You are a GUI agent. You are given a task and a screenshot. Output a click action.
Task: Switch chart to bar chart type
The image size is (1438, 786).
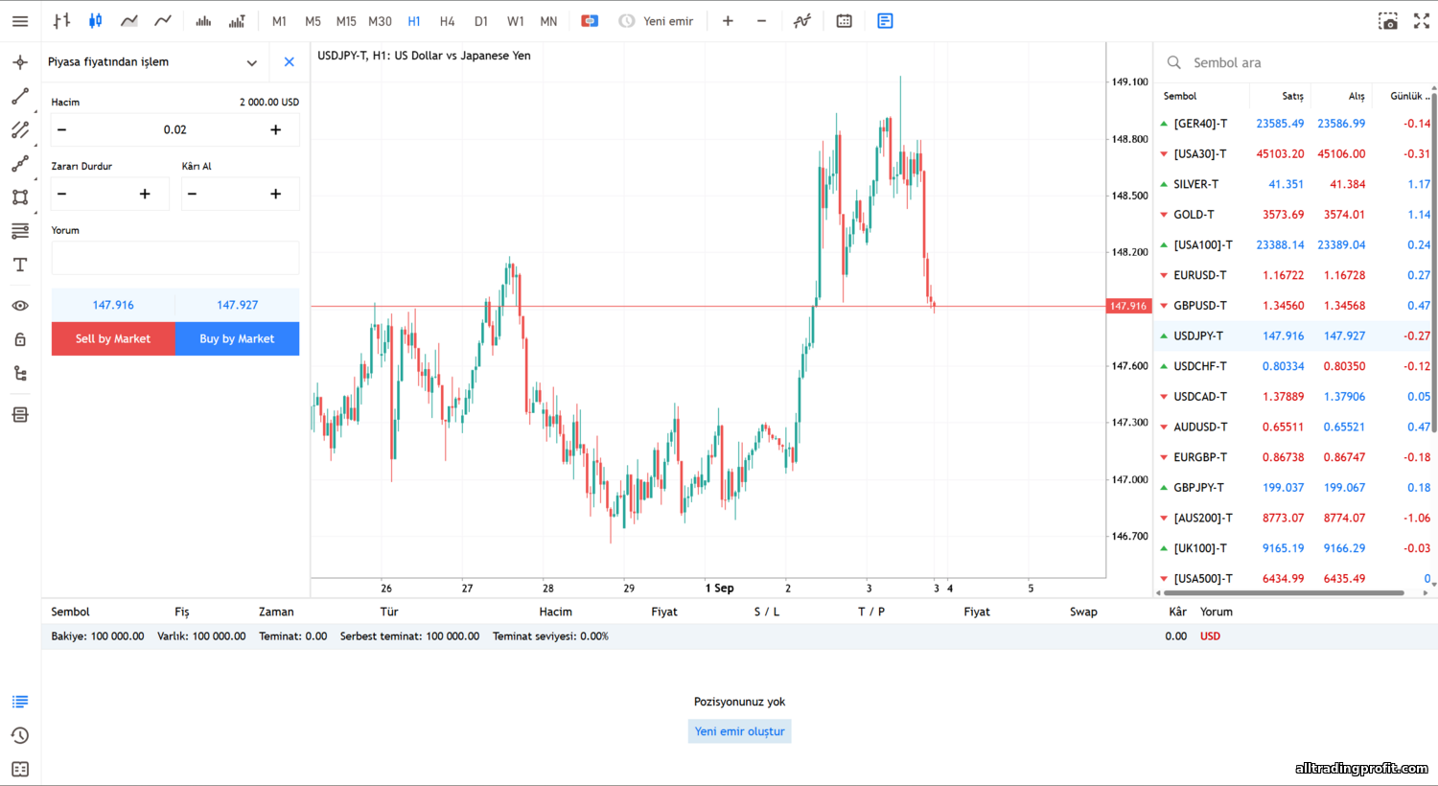coord(61,21)
